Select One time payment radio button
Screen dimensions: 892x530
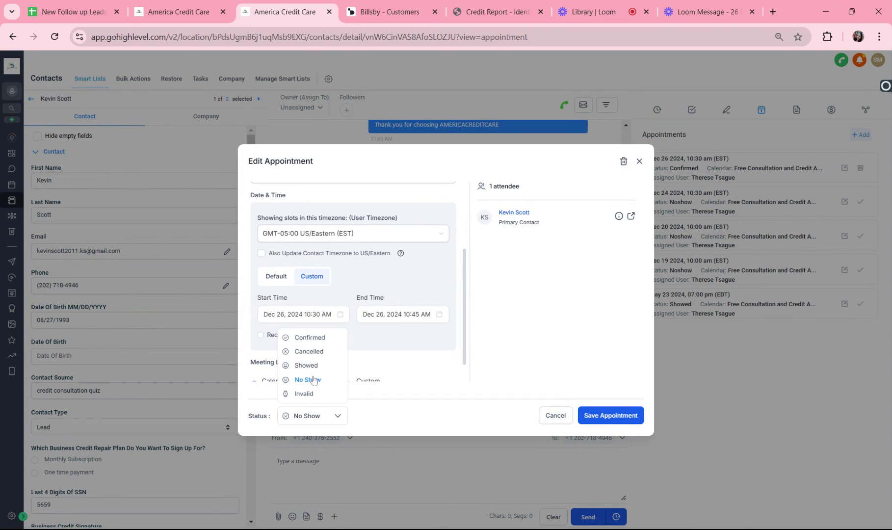[35, 473]
